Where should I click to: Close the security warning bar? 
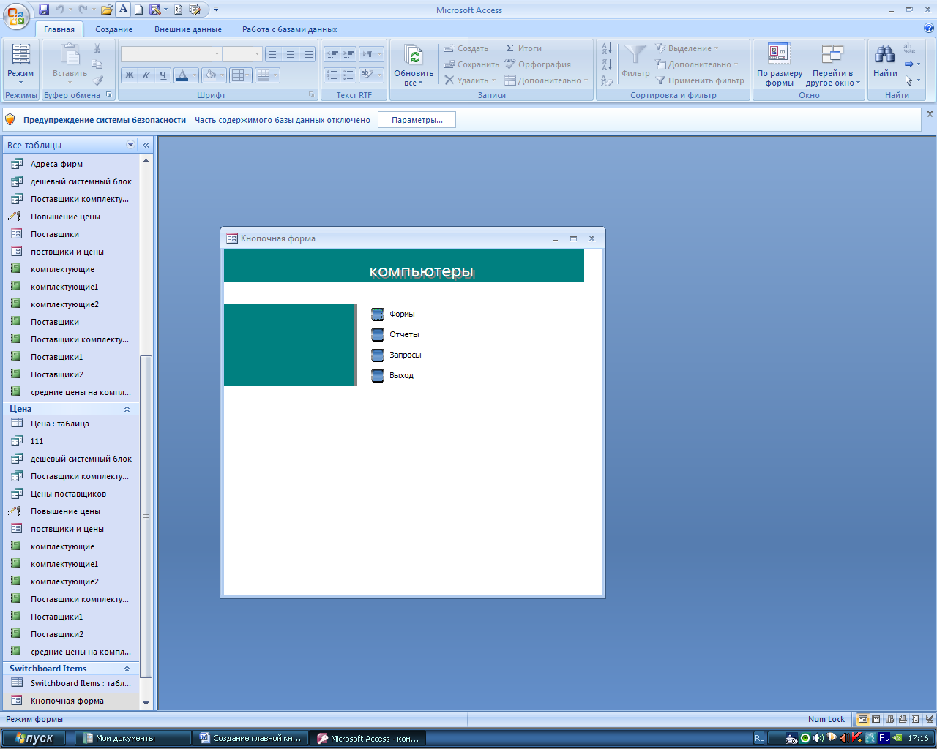click(x=930, y=114)
